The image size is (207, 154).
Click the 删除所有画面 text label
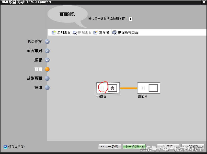click(x=128, y=32)
